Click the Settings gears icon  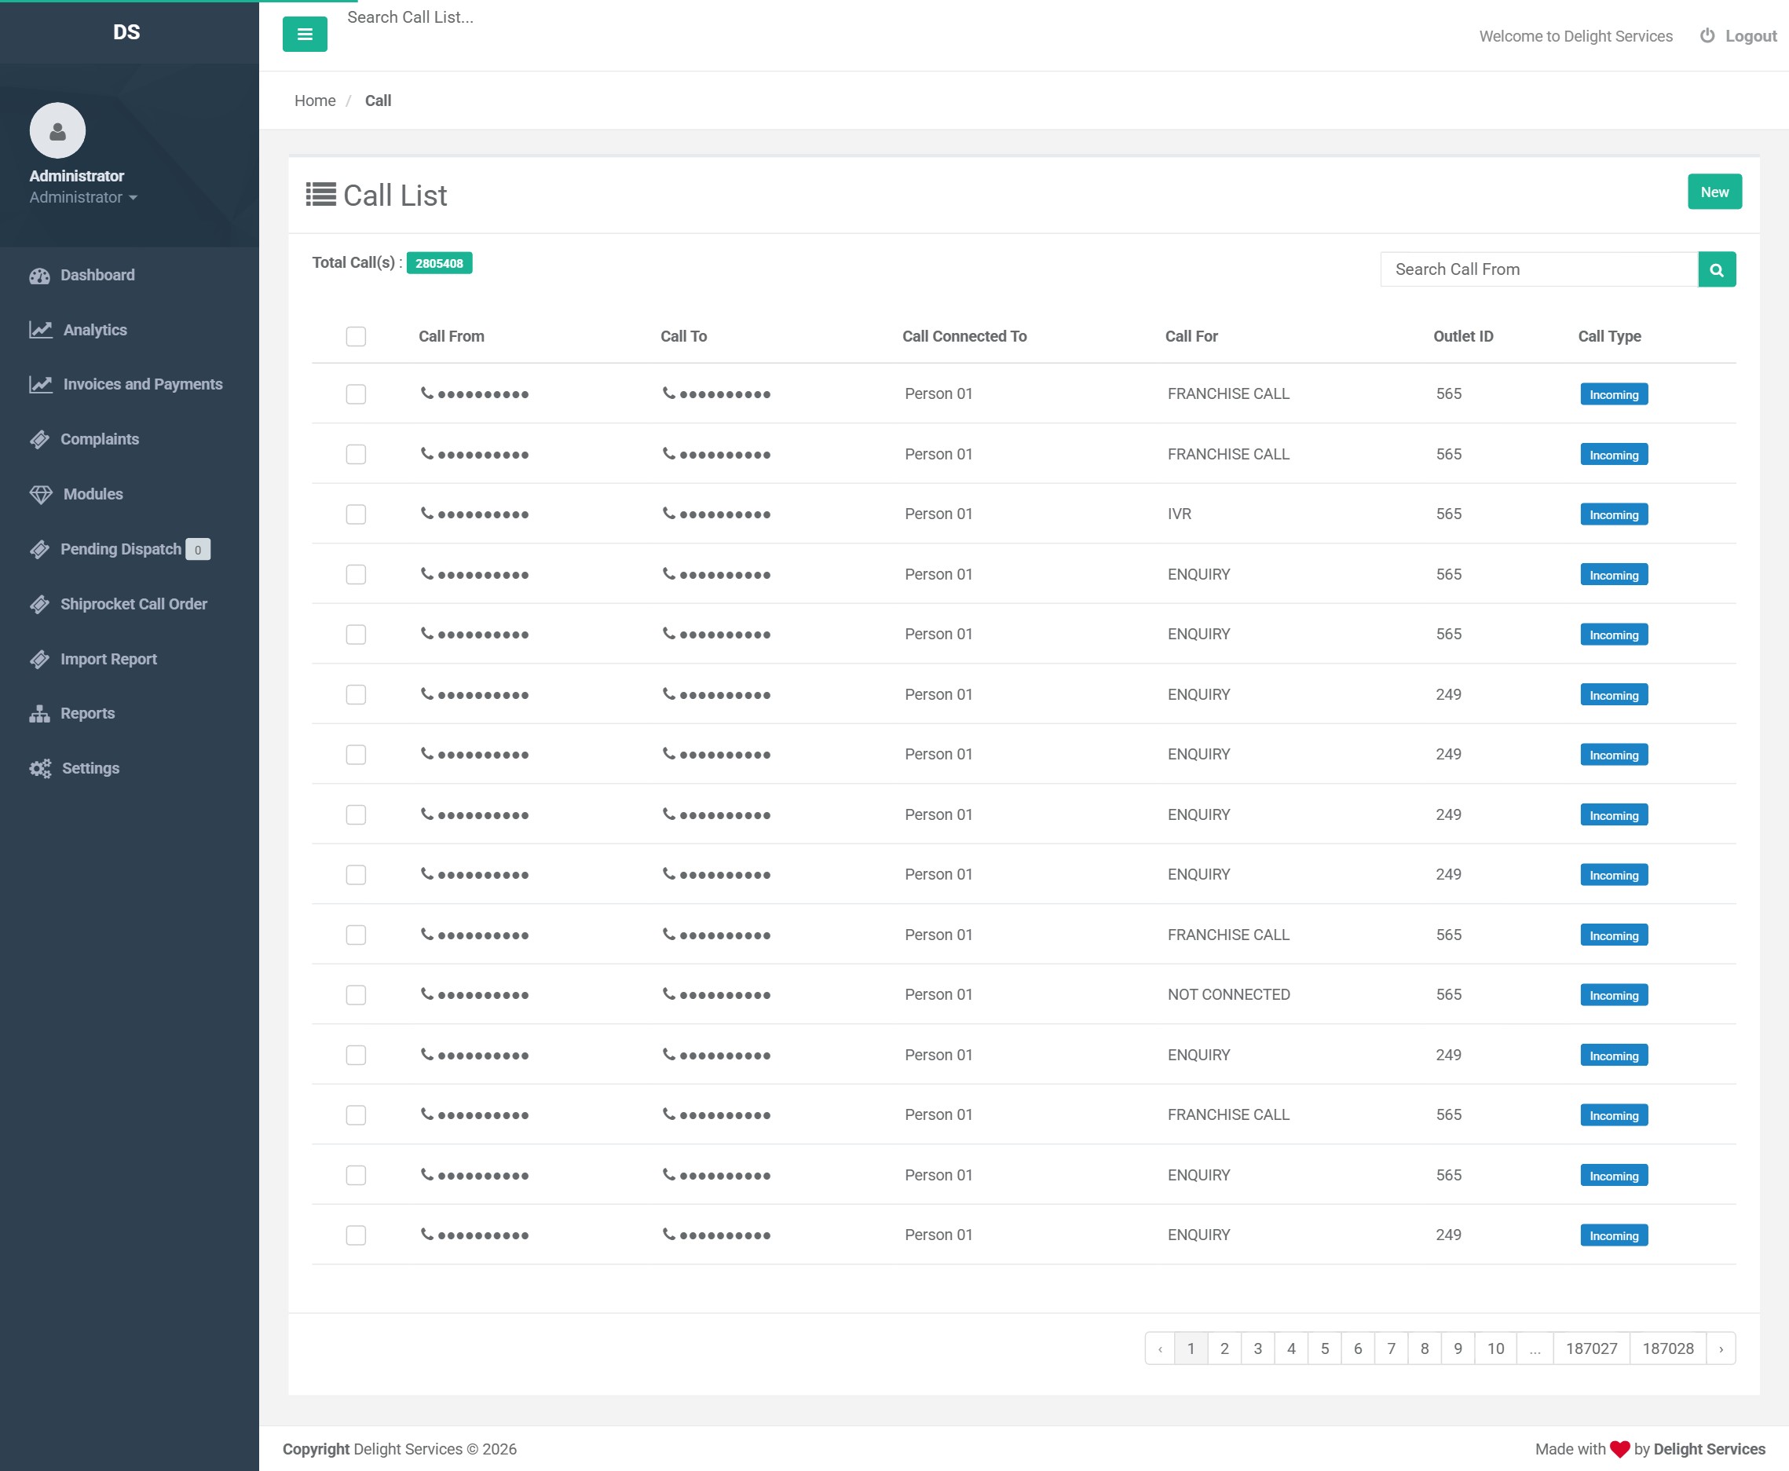click(41, 769)
